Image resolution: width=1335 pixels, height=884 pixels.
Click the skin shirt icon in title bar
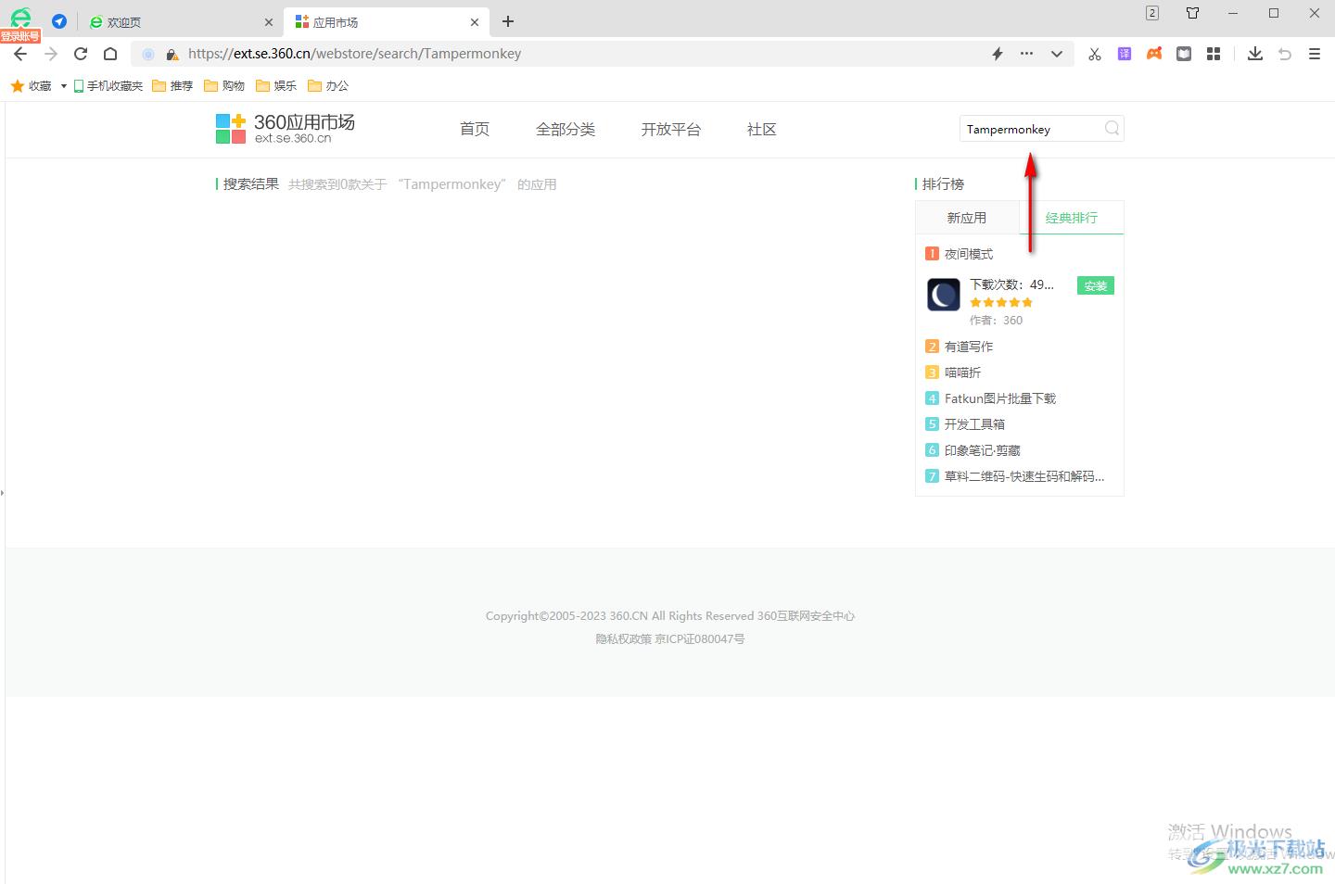(1193, 13)
